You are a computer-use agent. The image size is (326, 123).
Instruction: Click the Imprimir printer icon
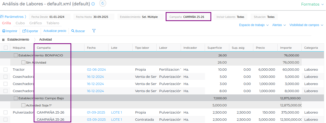(4, 31)
